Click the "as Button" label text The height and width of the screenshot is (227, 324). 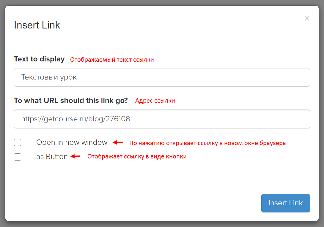point(52,157)
